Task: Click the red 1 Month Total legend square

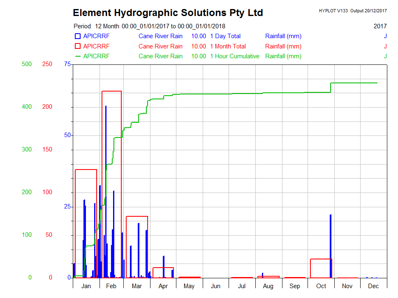Action: (78, 46)
